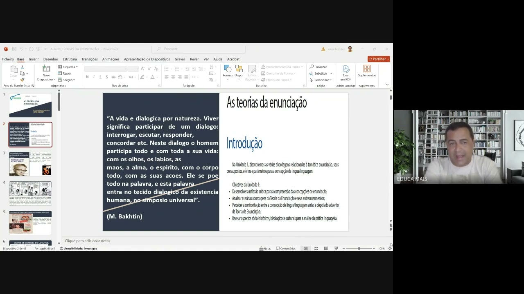
Task: Click Acessibilidade: investigue status entry
Action: click(78, 248)
